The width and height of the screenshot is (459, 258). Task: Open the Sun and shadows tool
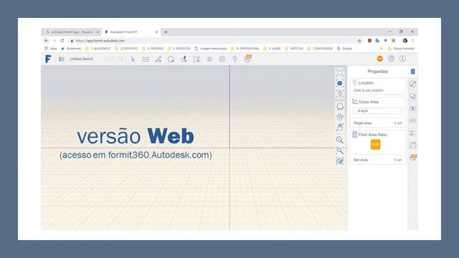[209, 59]
